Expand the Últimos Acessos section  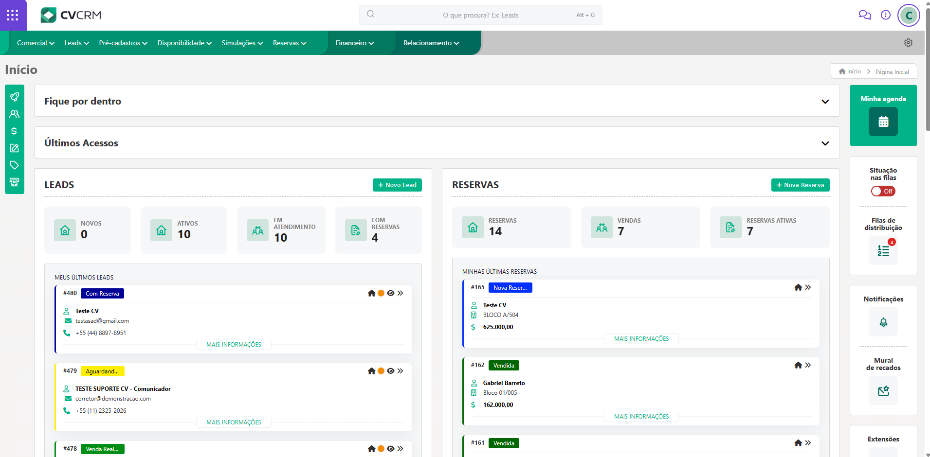pos(825,143)
